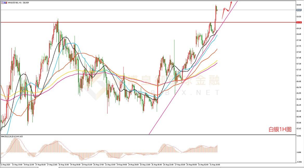The height and width of the screenshot is (168, 304).
Task: Click the 25.65 price scale label
Action: [x=299, y=129]
